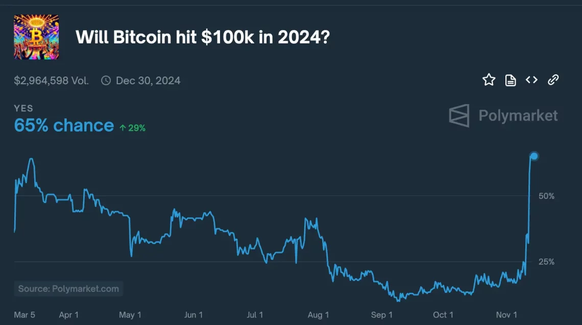Image resolution: width=582 pixels, height=325 pixels.
Task: Favorite this market with the star icon
Action: [x=489, y=80]
